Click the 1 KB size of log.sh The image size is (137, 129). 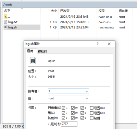coord(53,27)
